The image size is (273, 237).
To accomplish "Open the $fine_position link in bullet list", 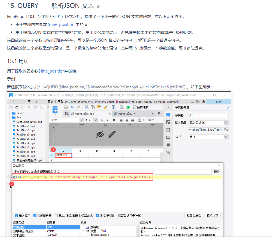I will pos(61,24).
